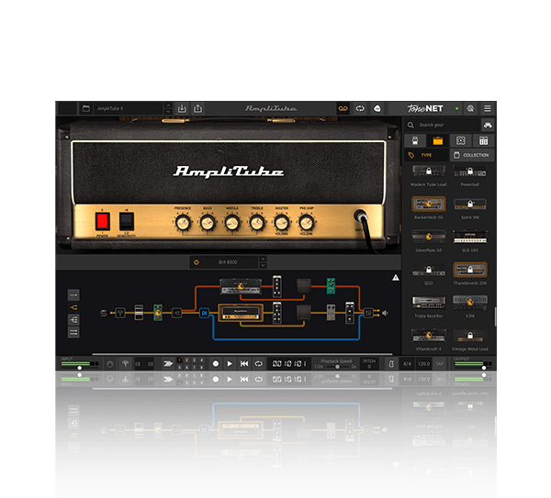Click the teal pedal on upper path

pyautogui.click(x=331, y=286)
